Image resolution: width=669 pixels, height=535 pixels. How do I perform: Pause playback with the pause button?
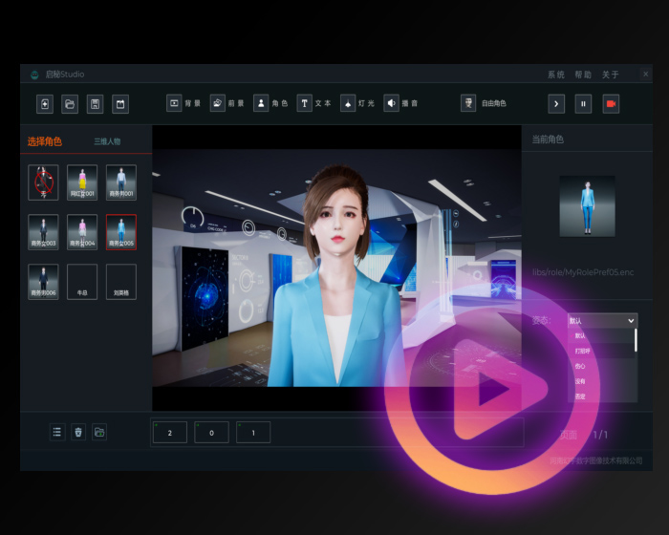coord(583,103)
